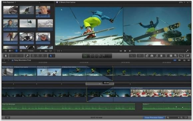Adjust the browser clip duration slider
Image resolution: width=193 pixels, height=121 pixels.
tap(40, 51)
